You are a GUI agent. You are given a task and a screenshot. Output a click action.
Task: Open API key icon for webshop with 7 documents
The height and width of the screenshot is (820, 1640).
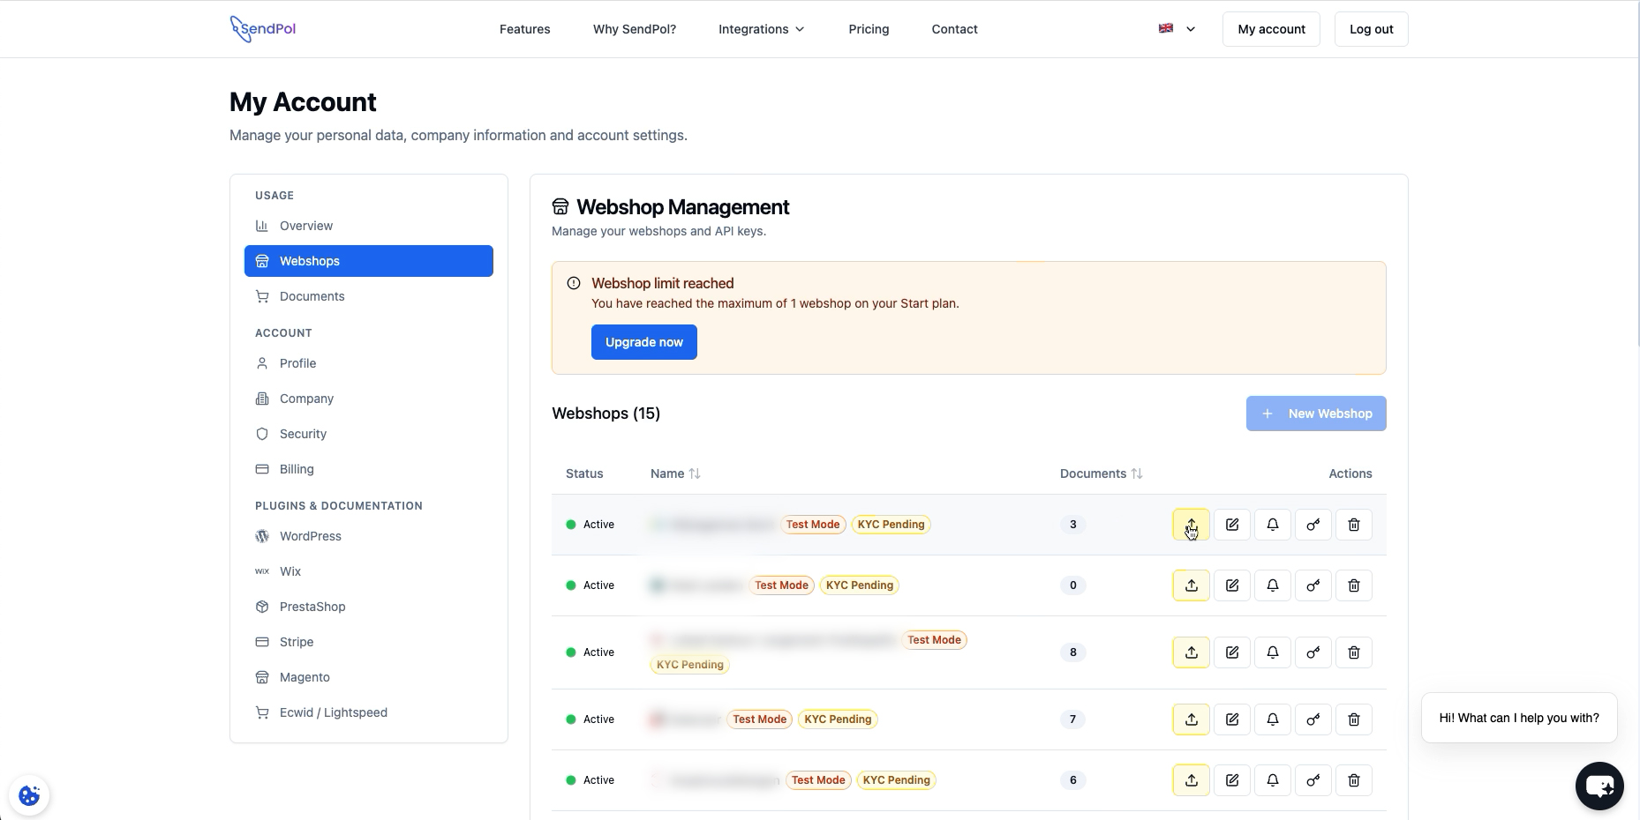pos(1313,719)
